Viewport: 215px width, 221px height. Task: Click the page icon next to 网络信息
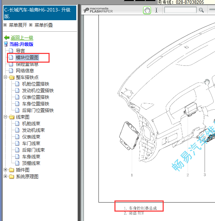11,70
